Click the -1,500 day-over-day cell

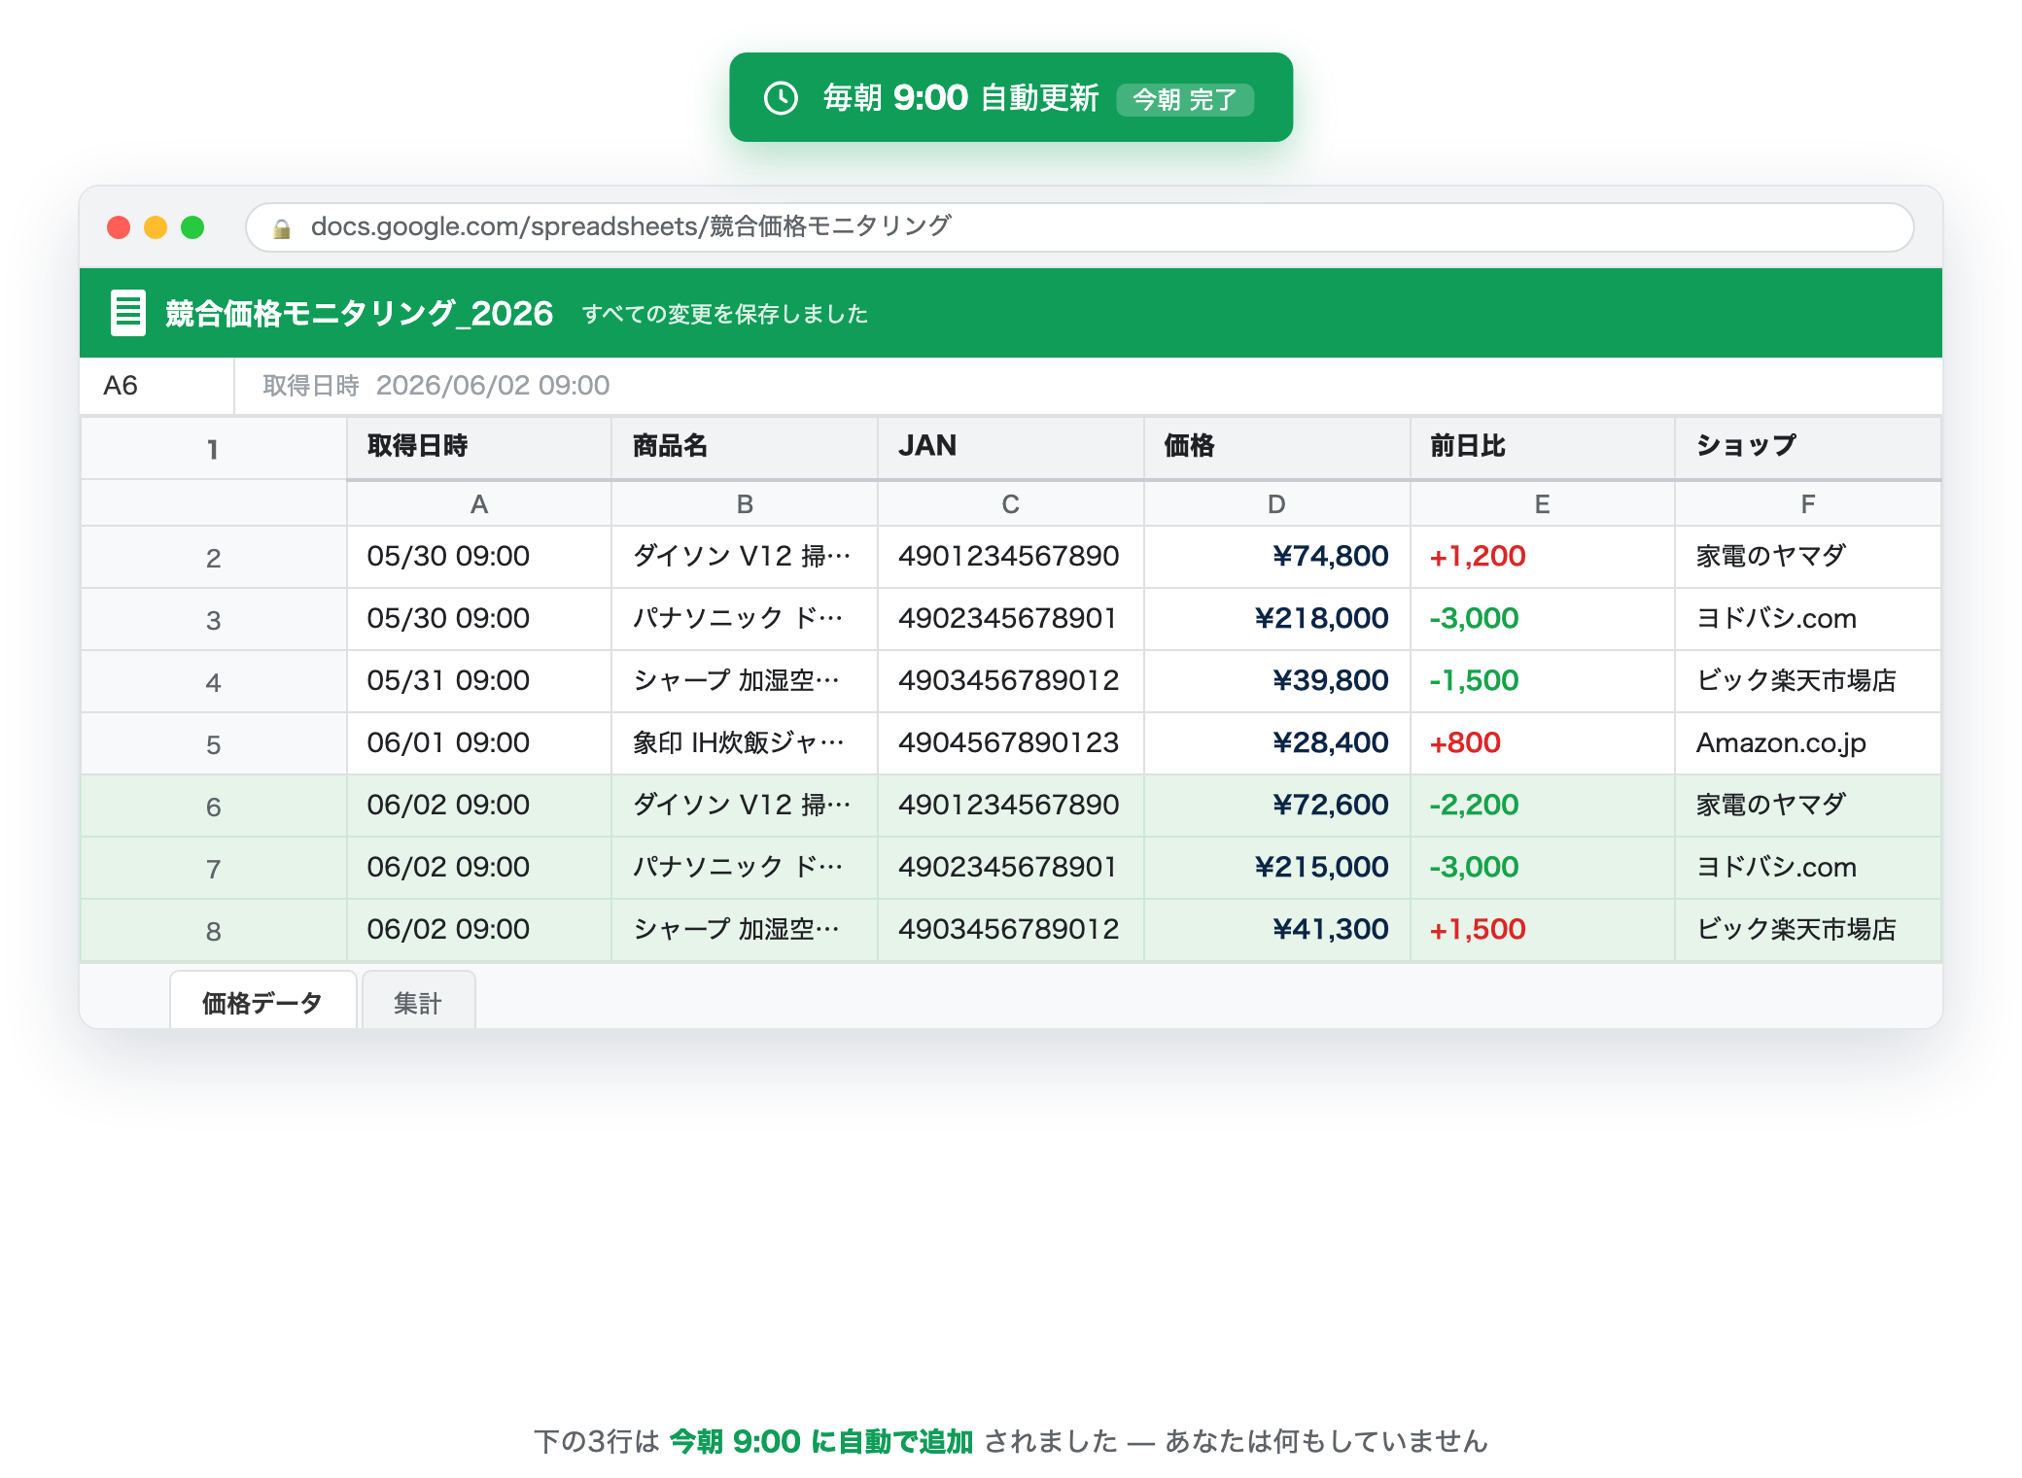1542,681
